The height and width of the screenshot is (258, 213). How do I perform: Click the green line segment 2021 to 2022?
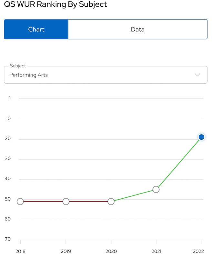178,163
